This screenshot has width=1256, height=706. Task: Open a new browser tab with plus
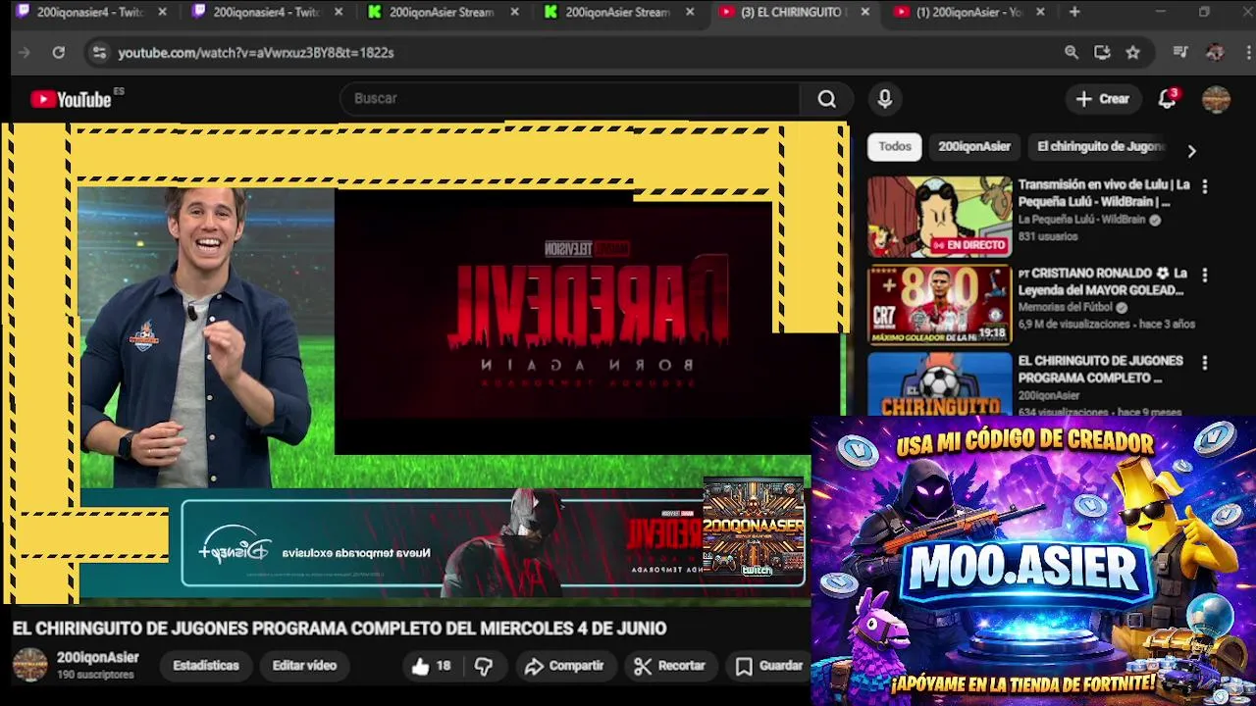point(1074,12)
